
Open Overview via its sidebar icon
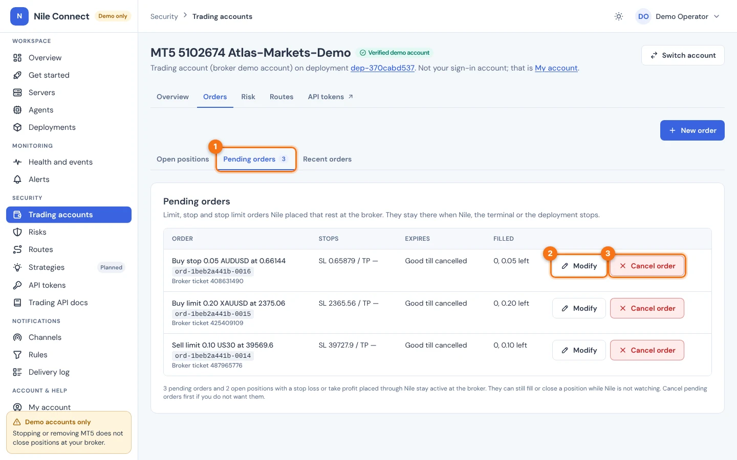17,58
